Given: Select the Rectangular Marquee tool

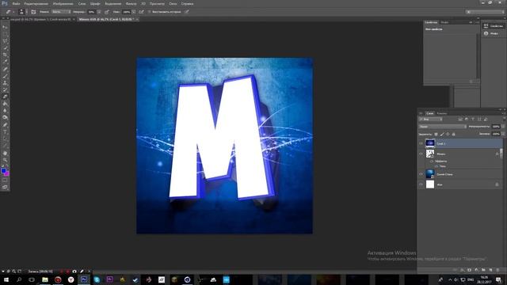Looking at the screenshot, I should click(x=5, y=34).
